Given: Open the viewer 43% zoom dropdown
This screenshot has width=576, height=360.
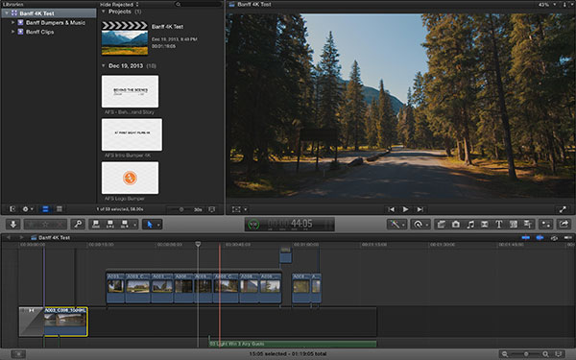Looking at the screenshot, I should [x=547, y=5].
